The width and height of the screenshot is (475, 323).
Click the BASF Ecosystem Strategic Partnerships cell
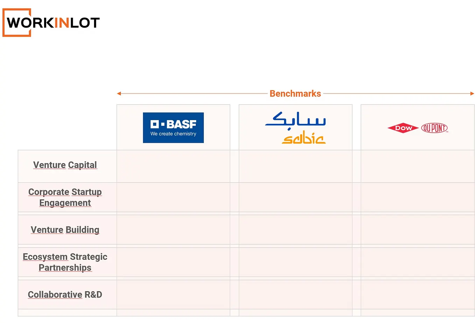pos(173,262)
